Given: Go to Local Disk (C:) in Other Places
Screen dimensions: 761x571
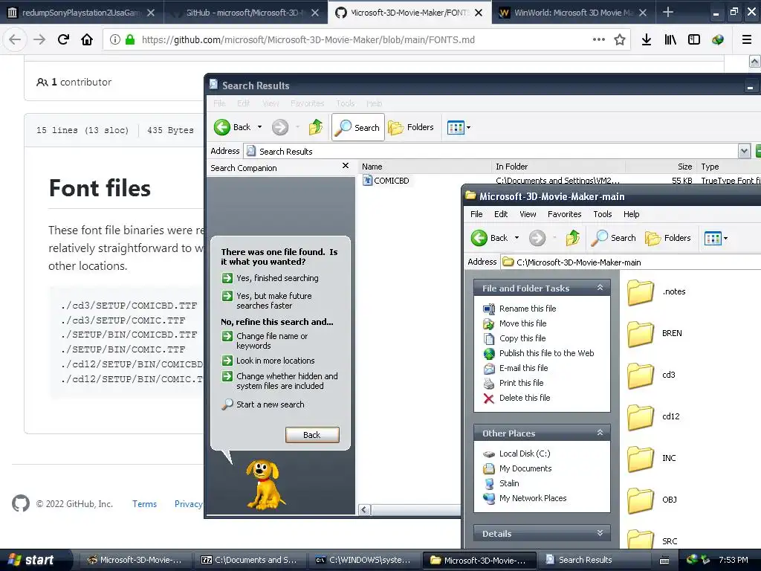Looking at the screenshot, I should [x=517, y=454].
